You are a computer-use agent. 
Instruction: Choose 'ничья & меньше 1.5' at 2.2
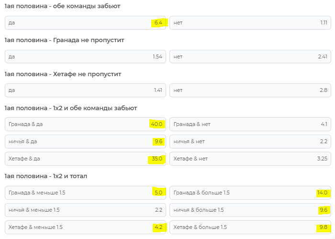pyautogui.click(x=85, y=210)
